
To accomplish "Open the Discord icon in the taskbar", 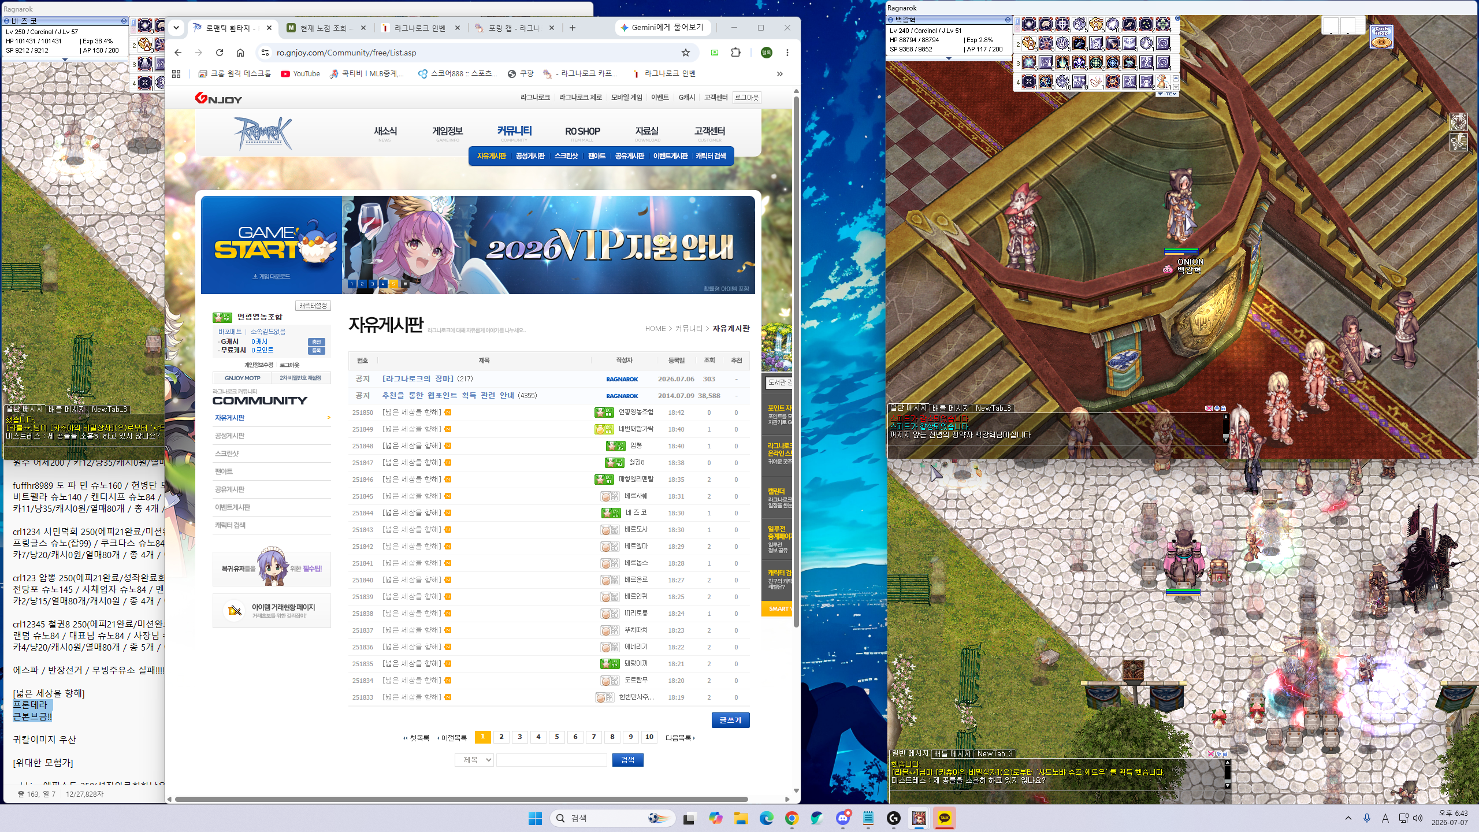I will click(x=843, y=818).
